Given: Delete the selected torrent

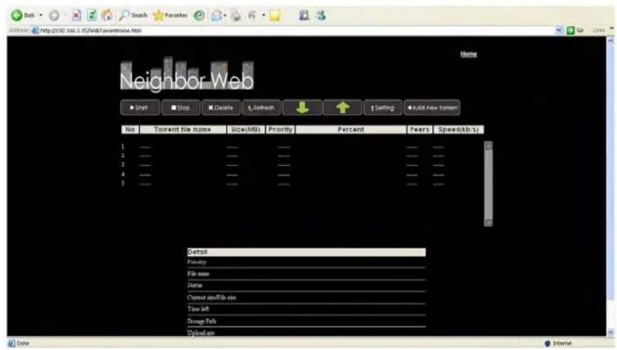Looking at the screenshot, I should point(220,107).
